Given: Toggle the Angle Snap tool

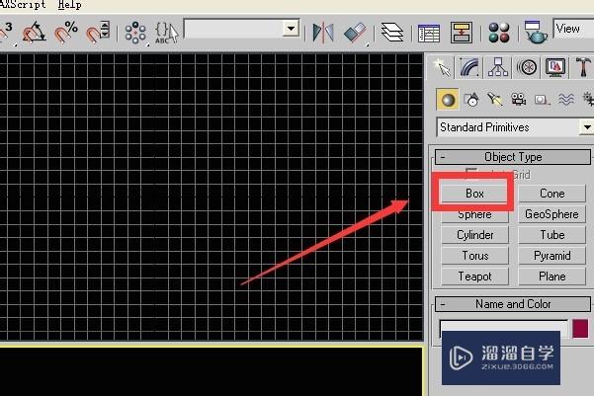Looking at the screenshot, I should 34,33.
